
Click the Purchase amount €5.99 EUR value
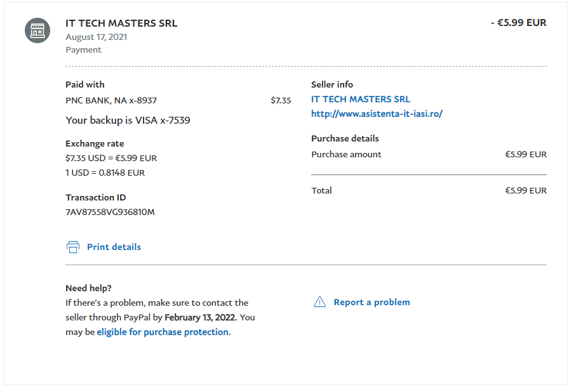point(525,154)
